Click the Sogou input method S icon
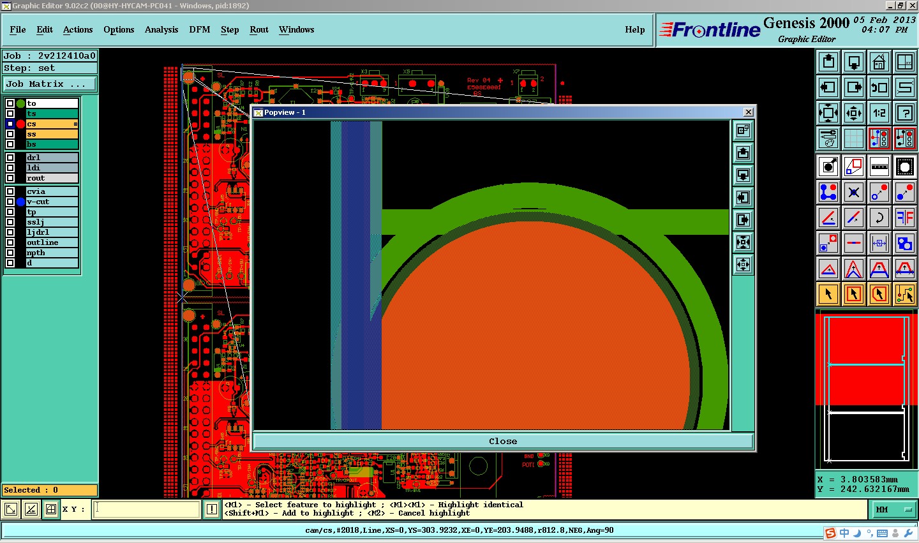Image resolution: width=919 pixels, height=543 pixels. (830, 533)
